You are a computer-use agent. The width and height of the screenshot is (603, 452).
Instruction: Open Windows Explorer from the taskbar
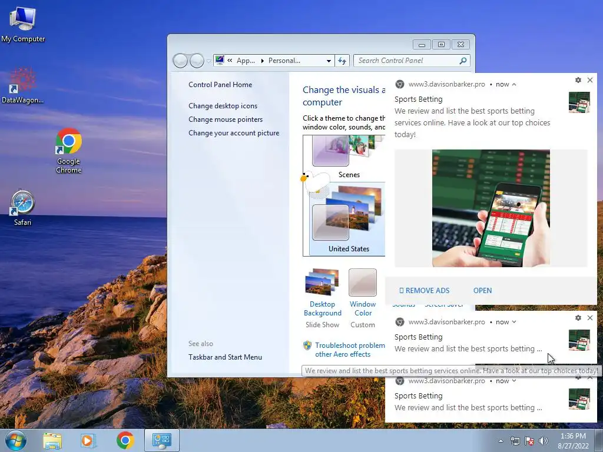[x=52, y=440]
